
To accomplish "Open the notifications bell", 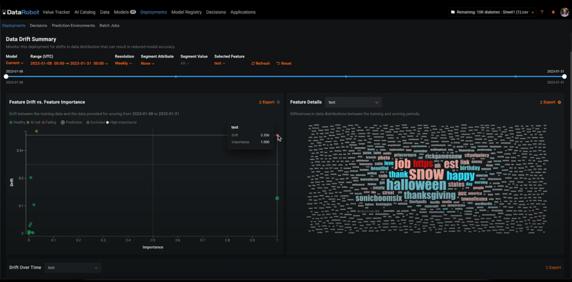I will pyautogui.click(x=553, y=12).
